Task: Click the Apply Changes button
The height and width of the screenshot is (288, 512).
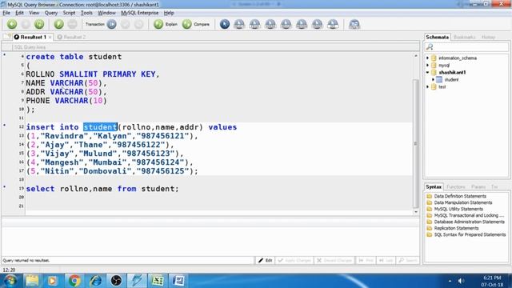Action: click(294, 260)
